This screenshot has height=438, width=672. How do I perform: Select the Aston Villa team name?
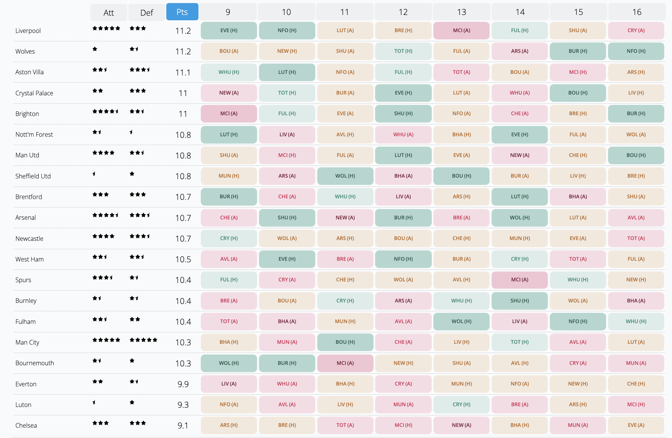pos(30,72)
